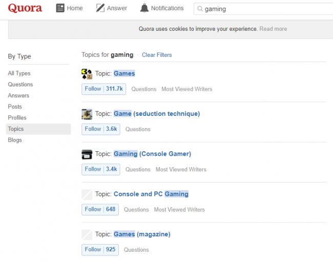This screenshot has height=262, width=333.
Task: Click the search magnifier icon
Action: (200, 9)
